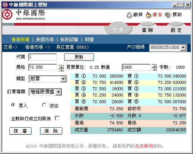The height and width of the screenshot is (154, 193).
Task: Expand the 訂單種類 dropdown showing 增强限價盤
Action: pyautogui.click(x=58, y=92)
